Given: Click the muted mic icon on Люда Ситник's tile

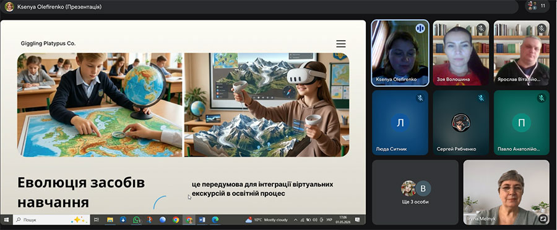Looking at the screenshot, I should [x=420, y=98].
